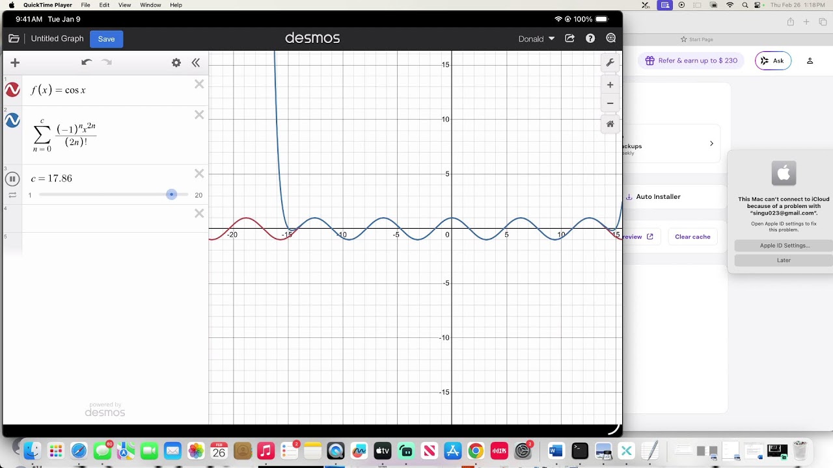Open the Help menu
Image resolution: width=833 pixels, height=468 pixels.
click(176, 5)
